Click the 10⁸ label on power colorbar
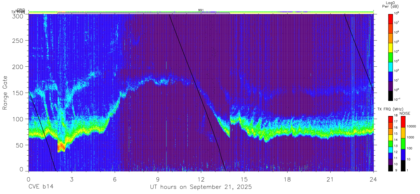Screen dimensions: 420x194 tap(397, 13)
